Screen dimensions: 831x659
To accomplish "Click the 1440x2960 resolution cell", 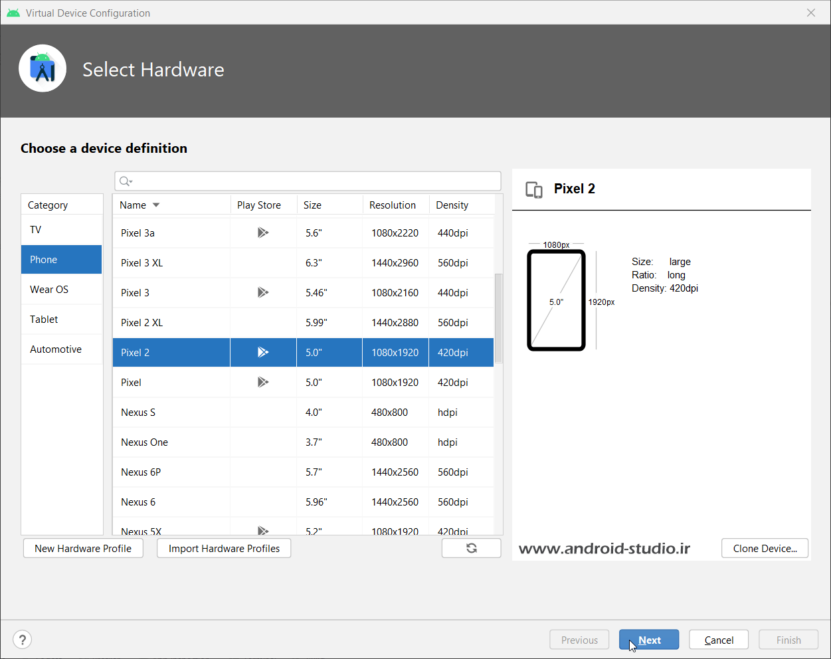I will (x=395, y=262).
